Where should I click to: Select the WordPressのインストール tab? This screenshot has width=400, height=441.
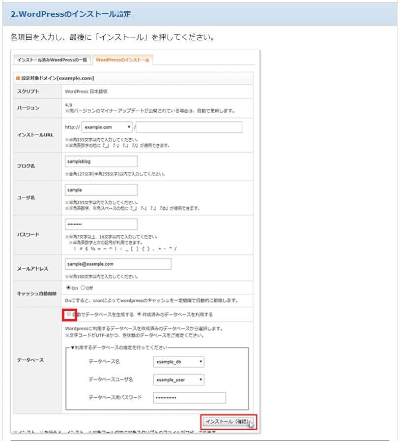coord(122,60)
